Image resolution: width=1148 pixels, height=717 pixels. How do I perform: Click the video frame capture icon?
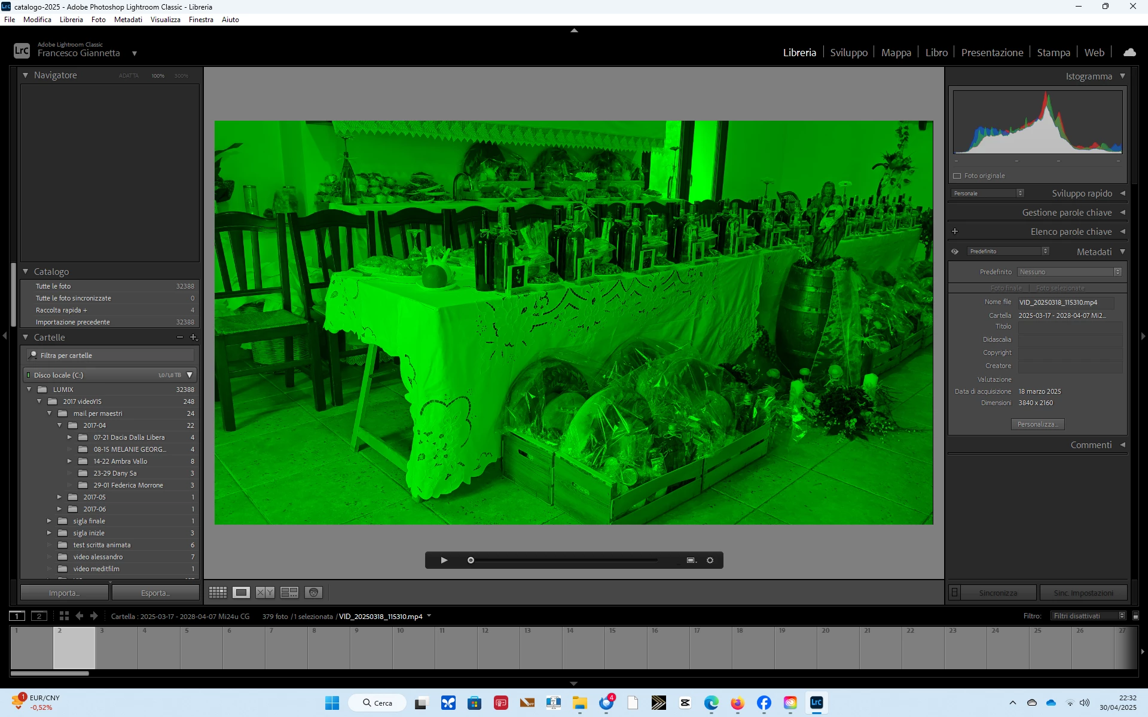[x=691, y=560]
